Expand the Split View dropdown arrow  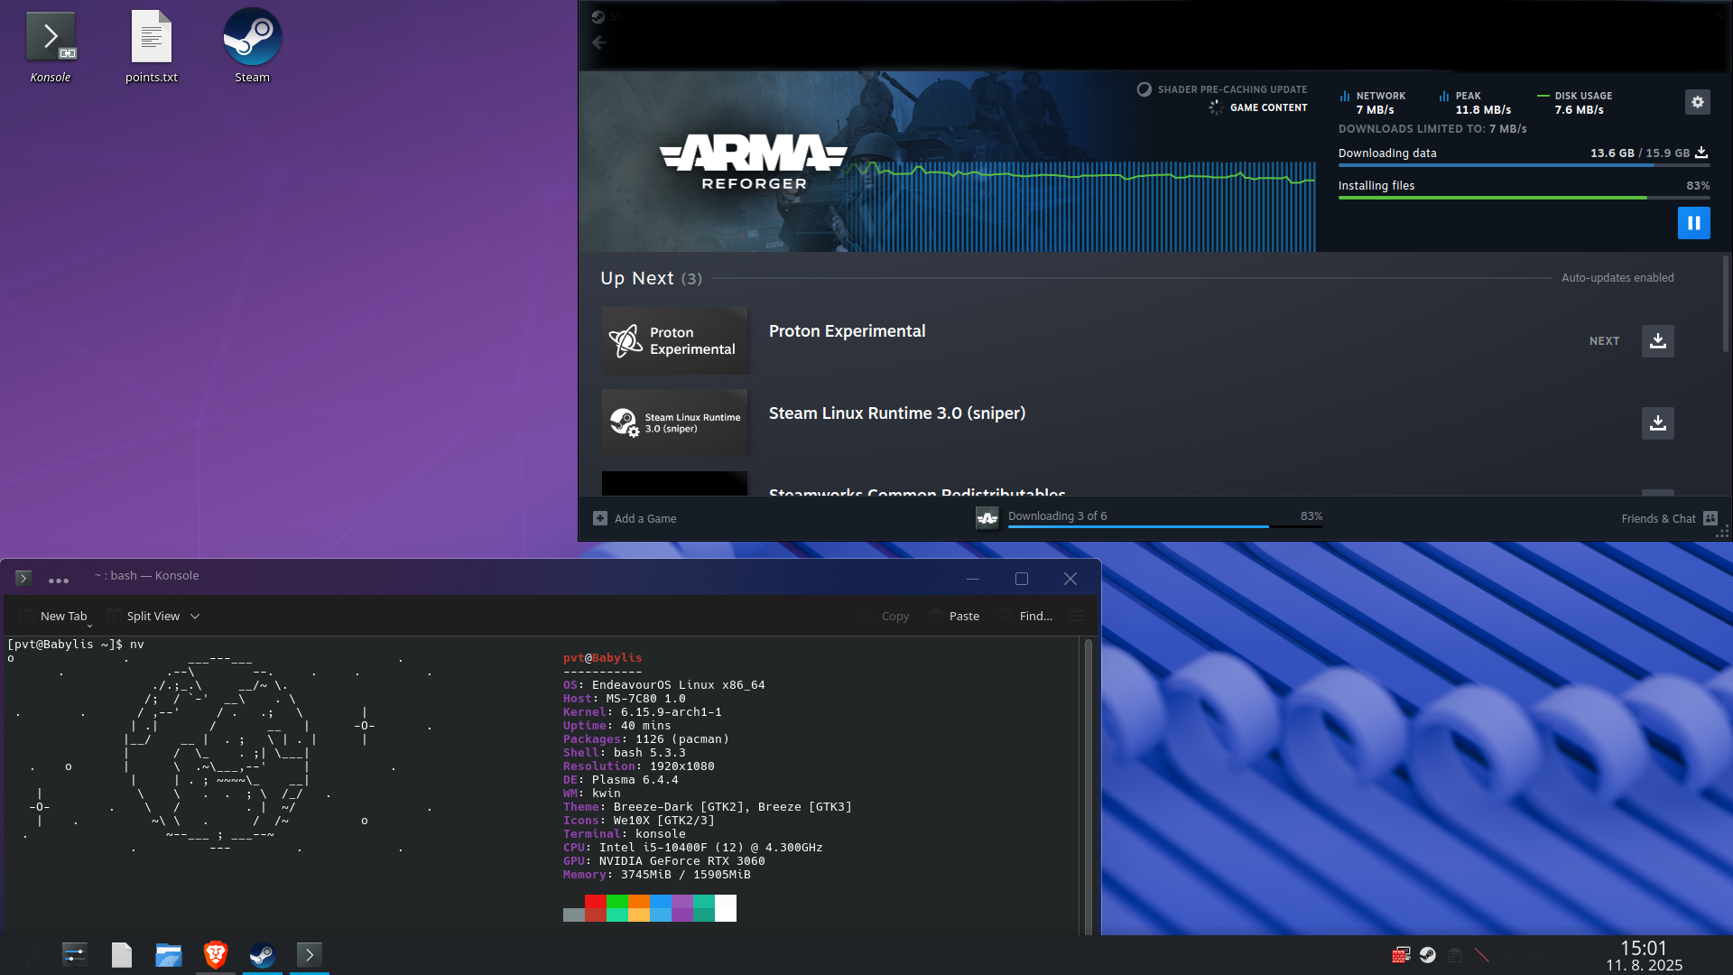[195, 617]
